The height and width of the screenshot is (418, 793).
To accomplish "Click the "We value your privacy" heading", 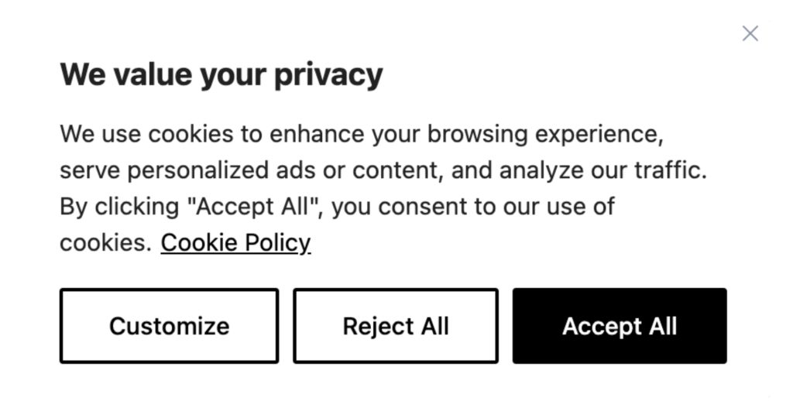I will coord(221,75).
